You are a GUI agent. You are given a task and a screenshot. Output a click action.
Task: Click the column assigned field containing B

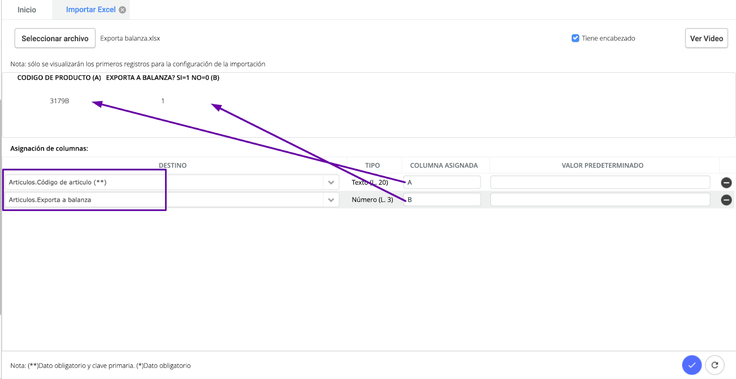click(442, 200)
